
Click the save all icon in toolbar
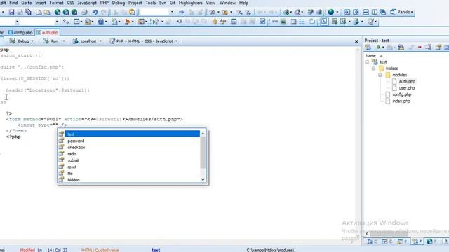pos(28,13)
